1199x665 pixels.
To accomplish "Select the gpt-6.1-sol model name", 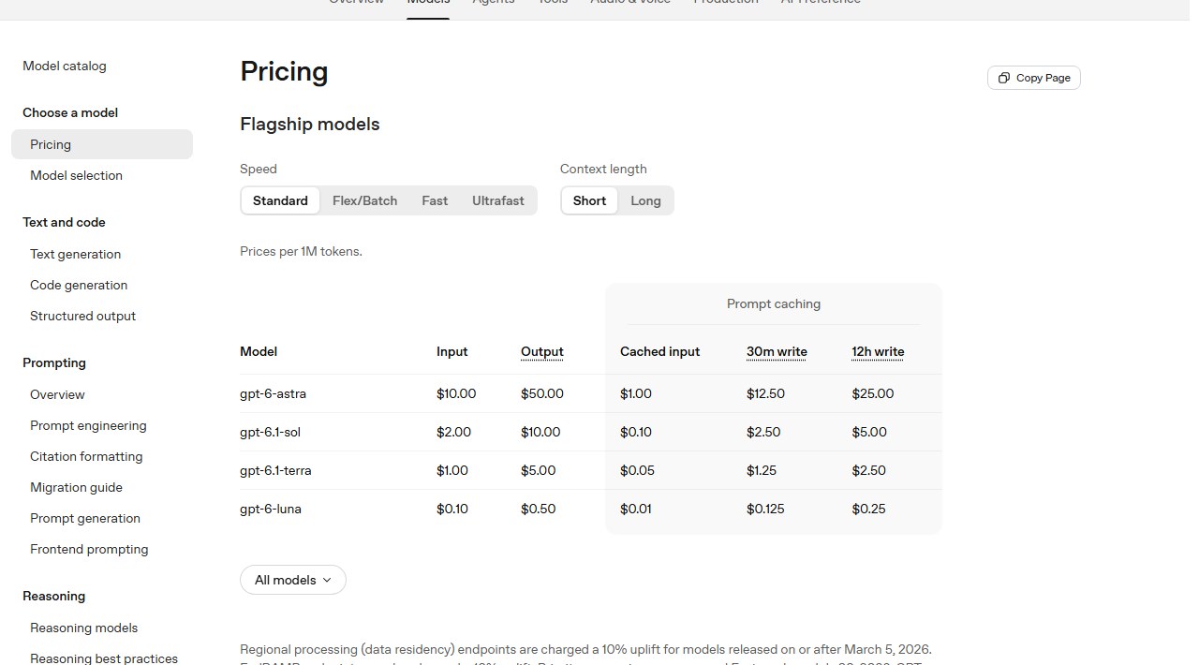I will click(270, 432).
